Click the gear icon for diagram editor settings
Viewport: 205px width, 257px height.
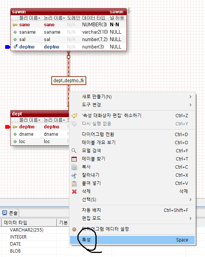point(74,229)
